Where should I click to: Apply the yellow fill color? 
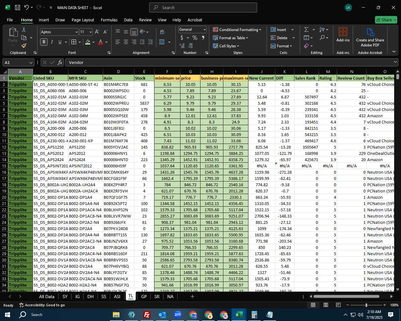point(88,42)
